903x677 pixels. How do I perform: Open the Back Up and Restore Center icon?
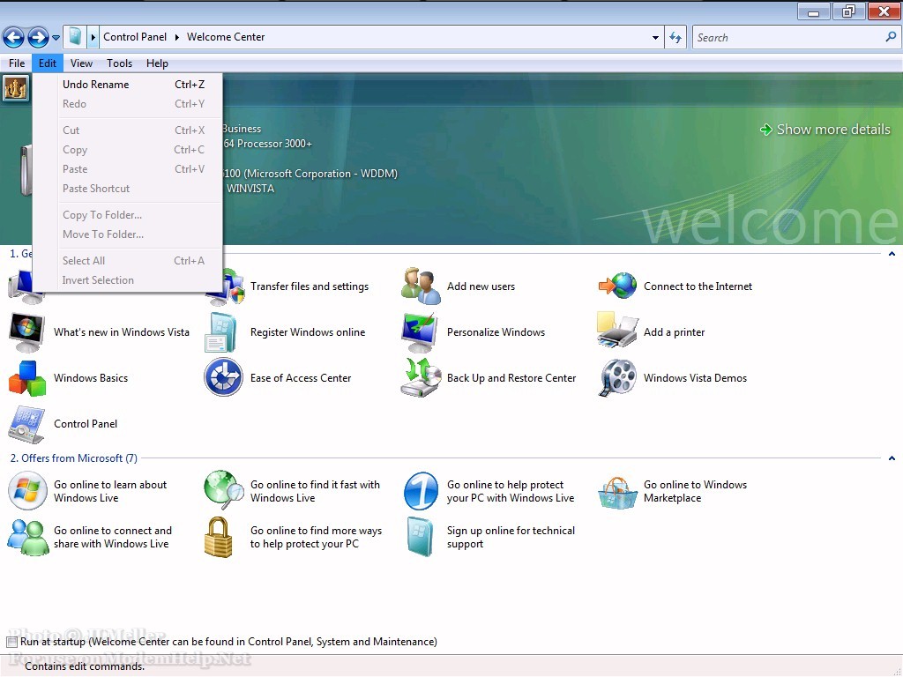421,377
